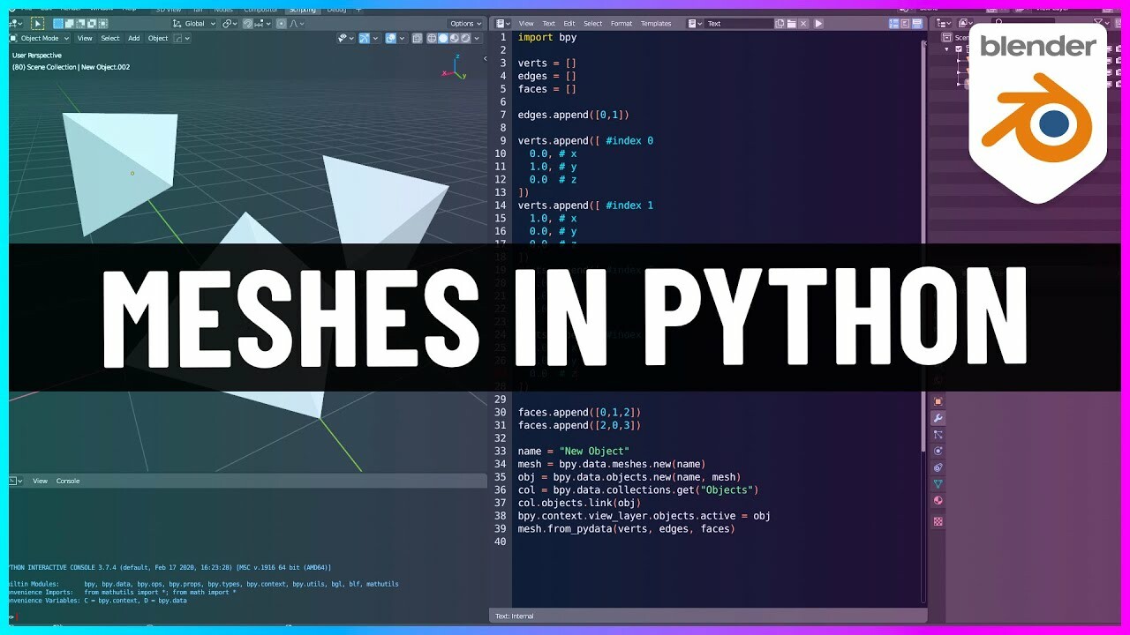Screen dimensions: 1130x635
Task: Open the Templates menu
Action: click(656, 23)
